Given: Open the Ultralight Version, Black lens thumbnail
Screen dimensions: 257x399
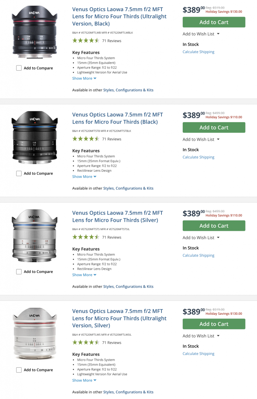Looking at the screenshot, I should [x=34, y=32].
